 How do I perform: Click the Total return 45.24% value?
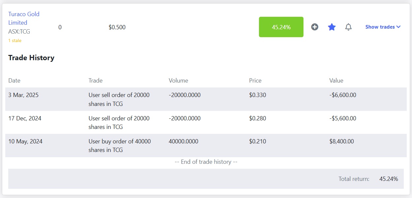389,179
